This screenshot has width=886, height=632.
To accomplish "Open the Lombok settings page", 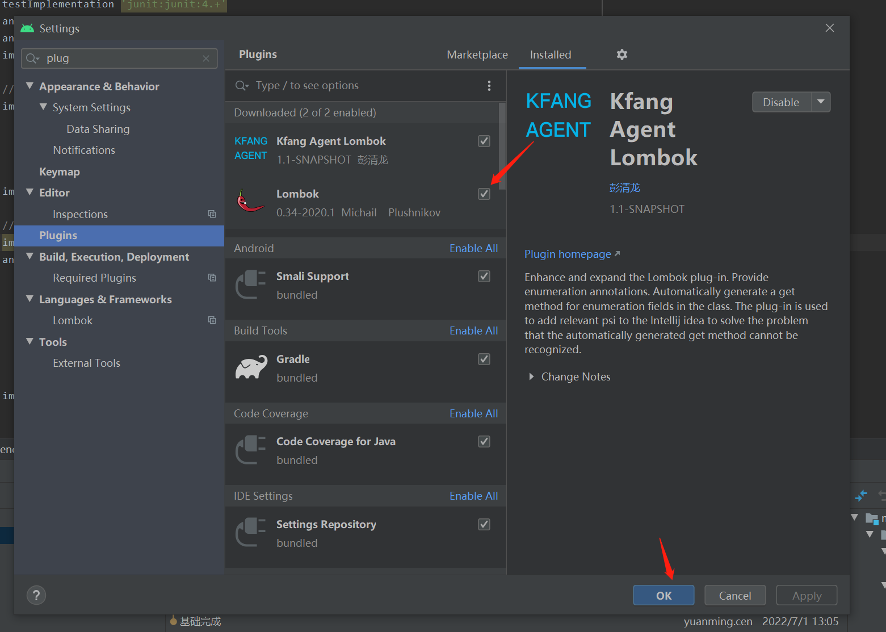I will coord(73,320).
